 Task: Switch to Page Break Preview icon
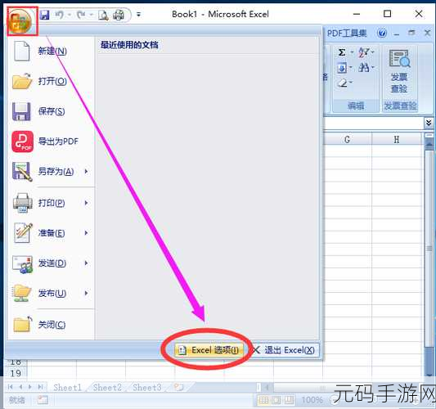click(289, 400)
